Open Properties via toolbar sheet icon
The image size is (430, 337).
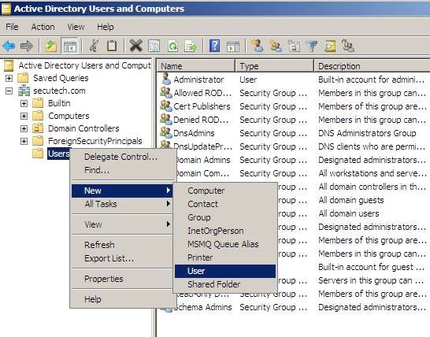coord(154,46)
